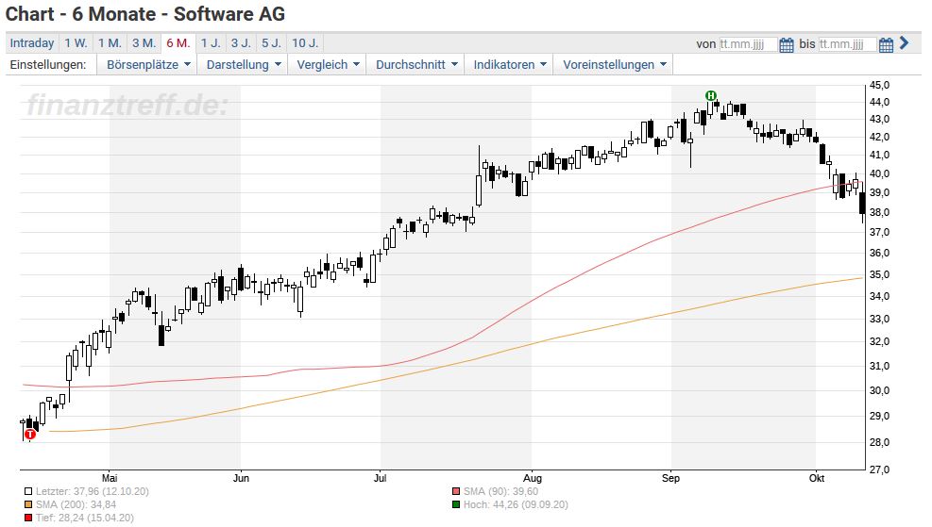This screenshot has height=527, width=932.
Task: Select the 6 M. time range tab
Action: [x=178, y=43]
